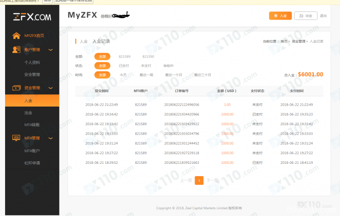This screenshot has width=340, height=216.
Task: Click 资金管理 in the breadcrumb
Action: coord(299,41)
